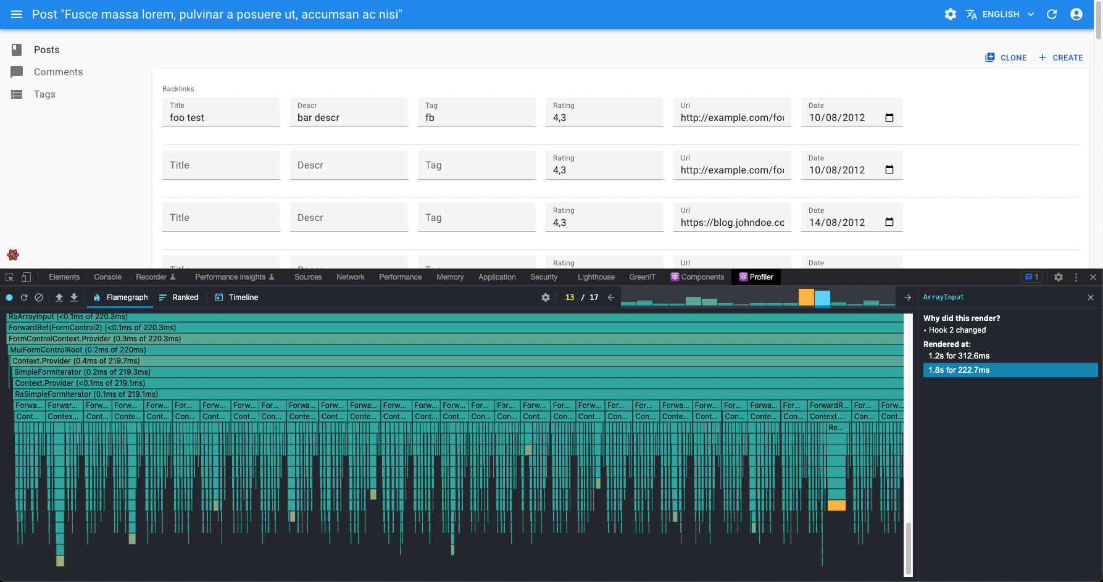Image resolution: width=1103 pixels, height=582 pixels.
Task: Reload and start profiling
Action: tap(24, 297)
